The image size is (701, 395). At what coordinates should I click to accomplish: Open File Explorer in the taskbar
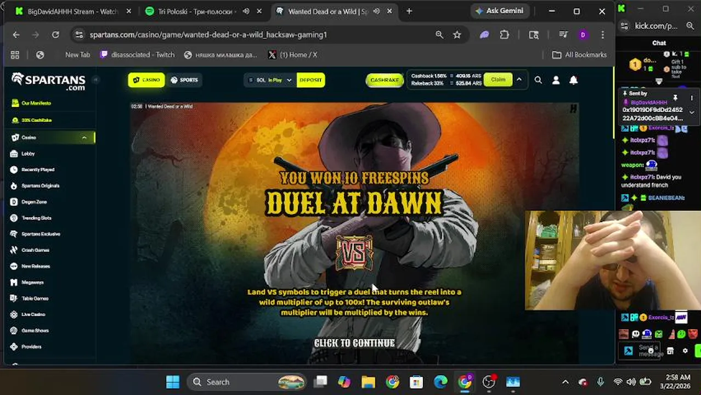[368, 382]
